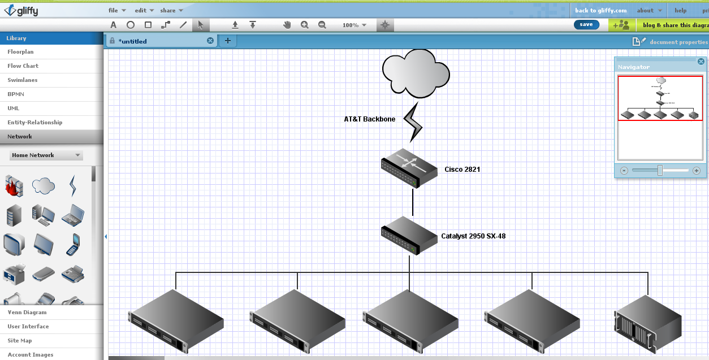709x360 pixels.
Task: Select the Rectangle shape tool
Action: coord(147,25)
